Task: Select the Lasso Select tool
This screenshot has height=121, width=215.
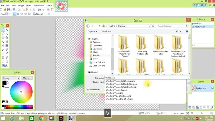Action: coord(3,34)
